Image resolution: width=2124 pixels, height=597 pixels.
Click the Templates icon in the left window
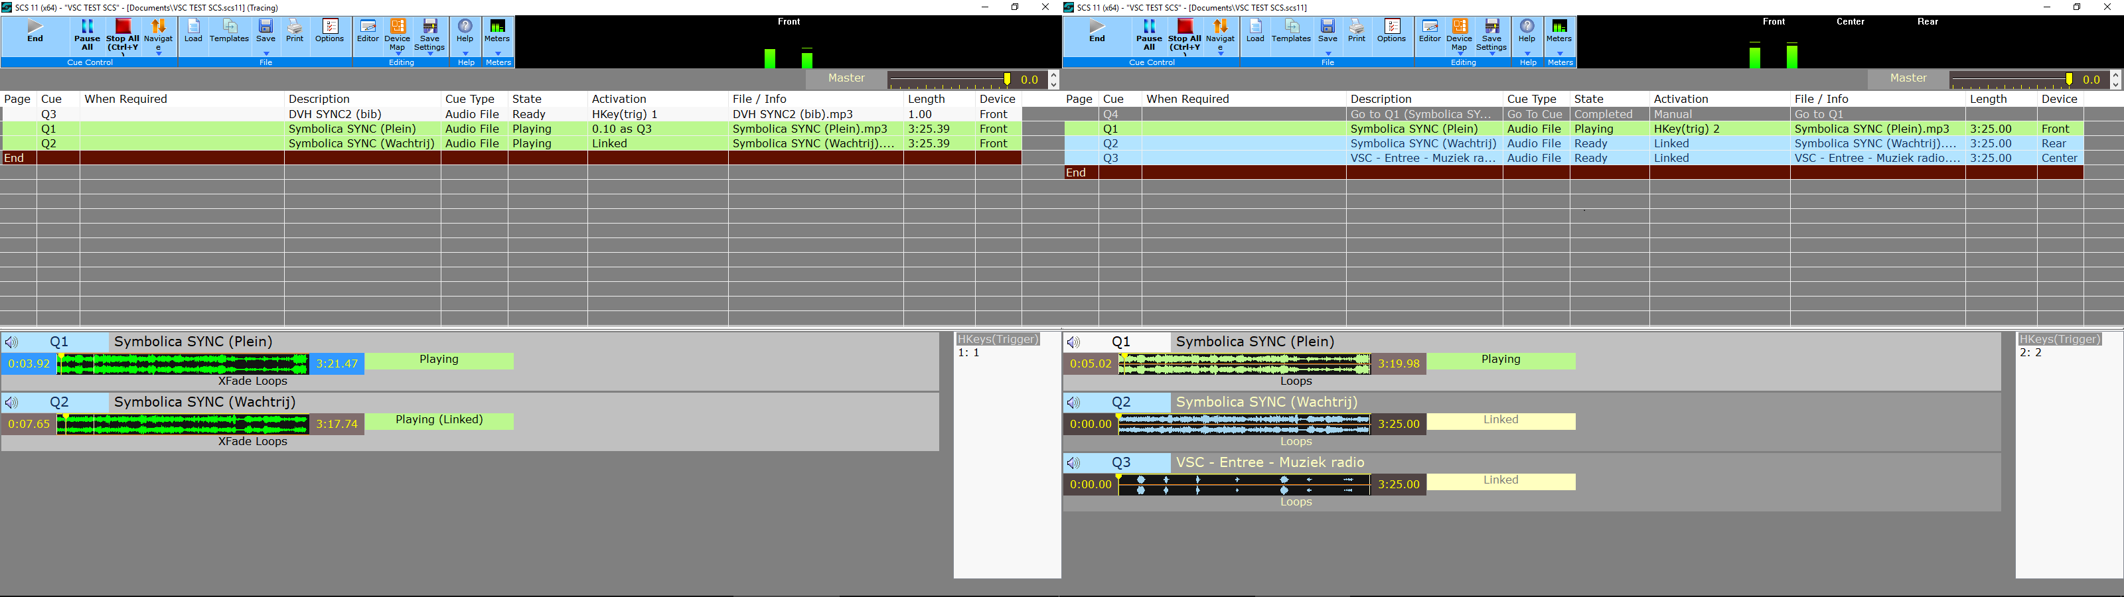[229, 31]
